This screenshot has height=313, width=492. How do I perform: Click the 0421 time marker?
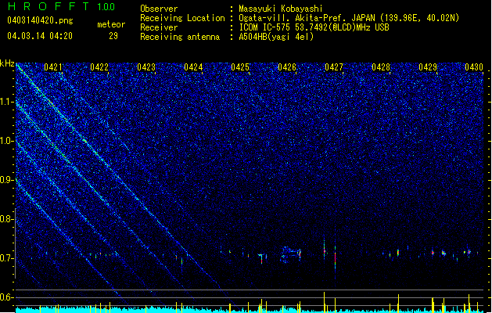pyautogui.click(x=53, y=67)
